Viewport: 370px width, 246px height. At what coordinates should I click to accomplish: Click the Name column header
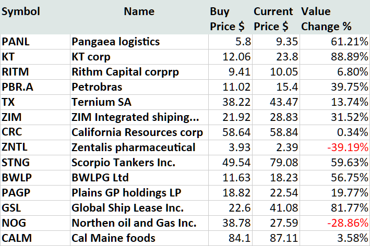coord(139,11)
